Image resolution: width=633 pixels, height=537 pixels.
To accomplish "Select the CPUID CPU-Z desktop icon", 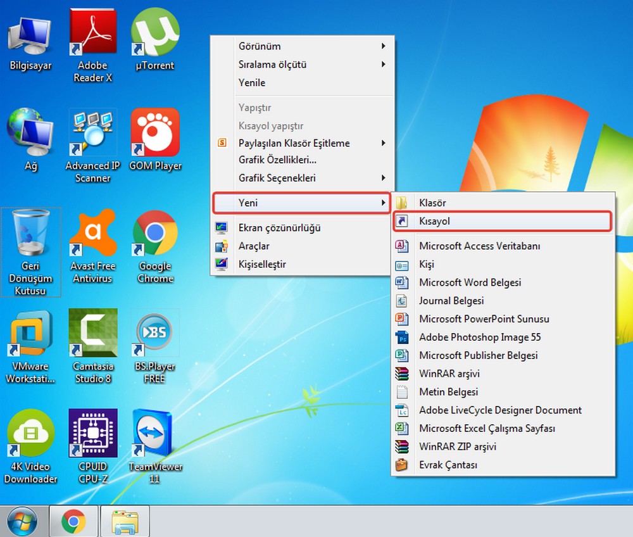I will 93,434.
